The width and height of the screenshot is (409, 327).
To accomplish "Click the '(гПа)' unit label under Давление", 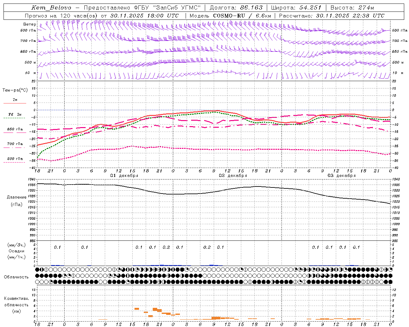I will click(x=17, y=205).
